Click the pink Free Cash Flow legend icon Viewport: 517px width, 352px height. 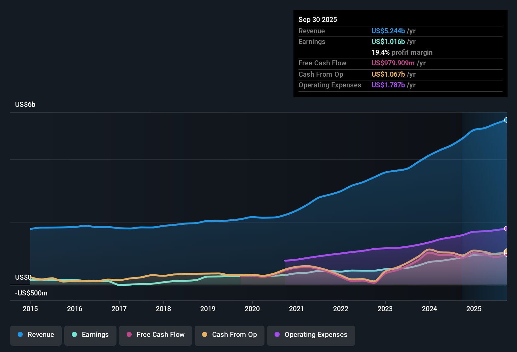click(x=129, y=335)
